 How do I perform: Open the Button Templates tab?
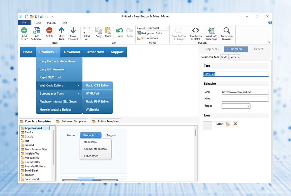click(108, 121)
